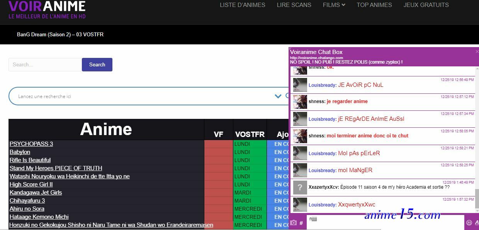This screenshot has width=479, height=230.
Task: Click the small Search... text field
Action: [x=45, y=64]
